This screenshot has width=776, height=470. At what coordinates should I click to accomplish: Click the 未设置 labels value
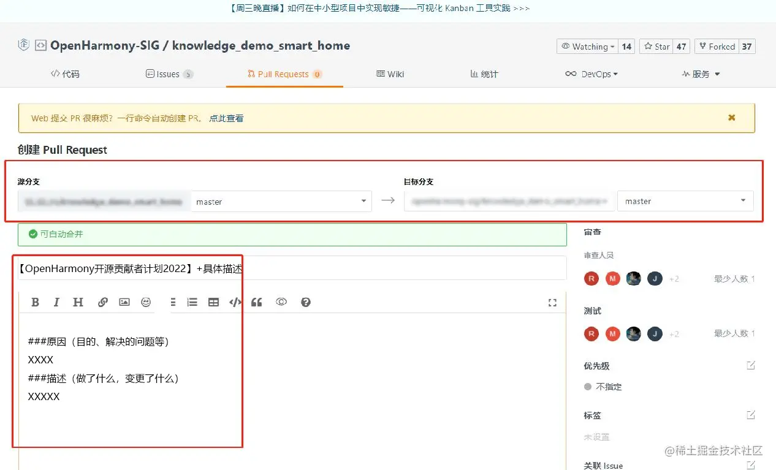[x=596, y=437]
